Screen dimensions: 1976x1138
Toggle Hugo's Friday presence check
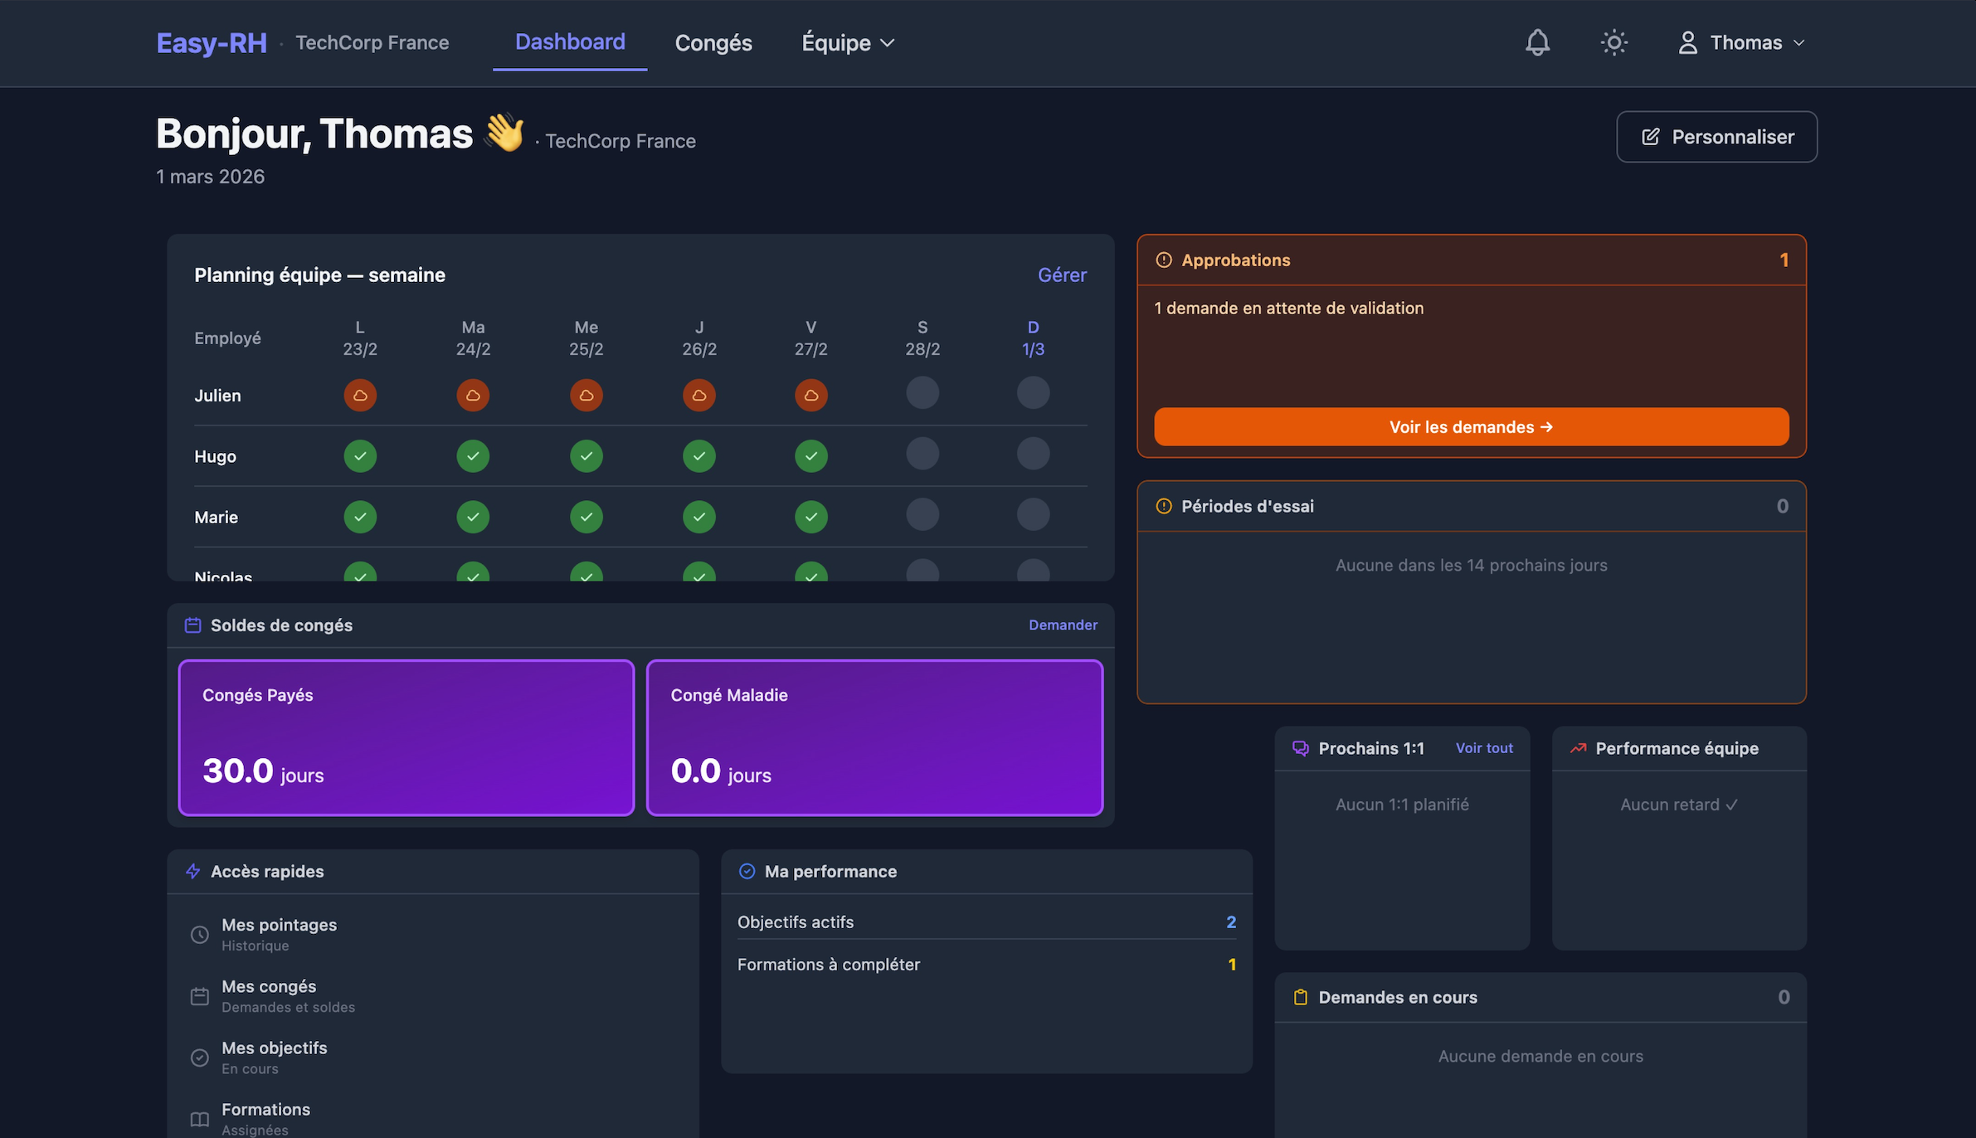810,455
